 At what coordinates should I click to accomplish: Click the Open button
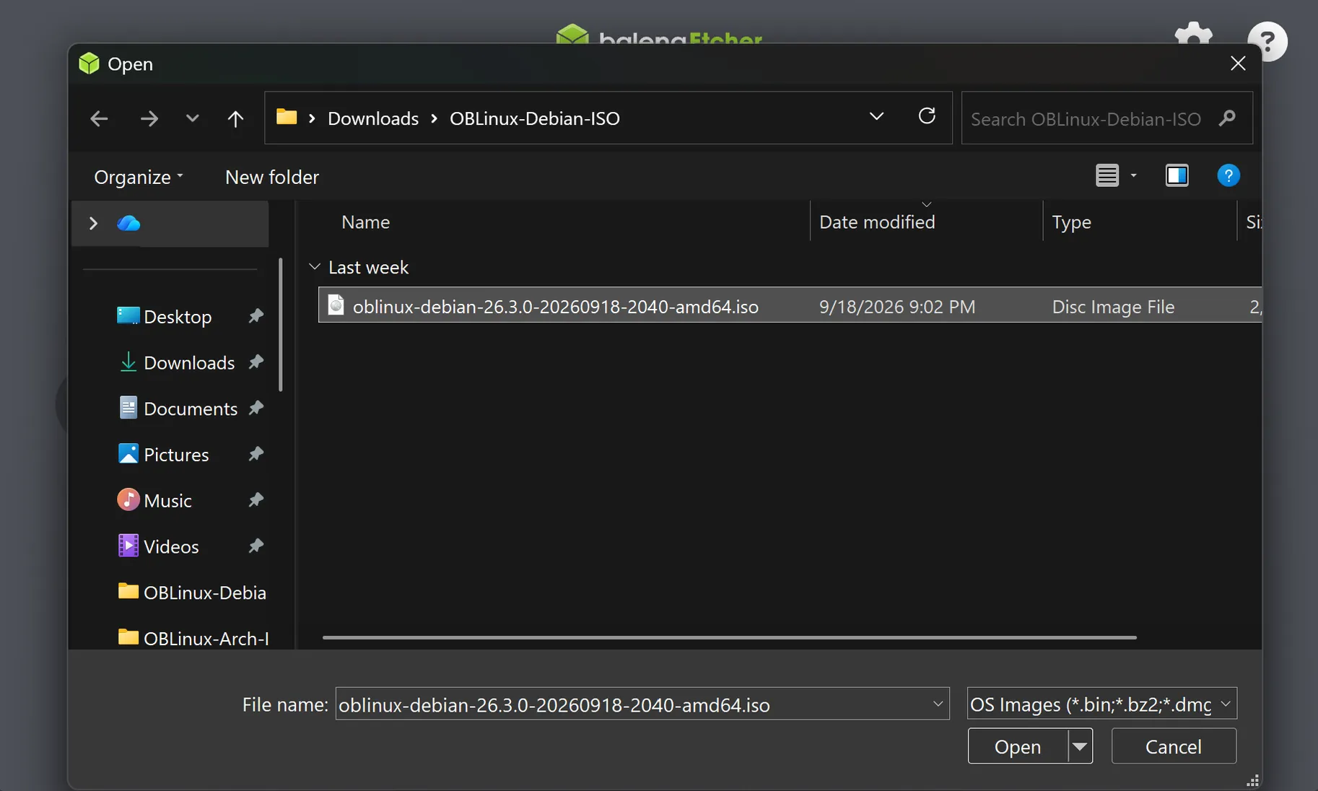point(1017,746)
